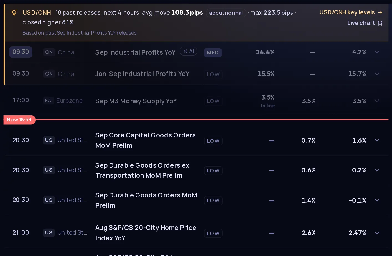
Task: Click the 14.4% actual value
Action: (265, 52)
